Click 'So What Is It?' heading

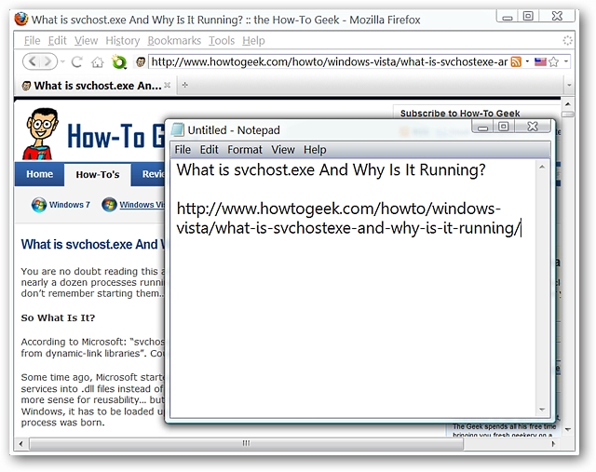pos(58,317)
